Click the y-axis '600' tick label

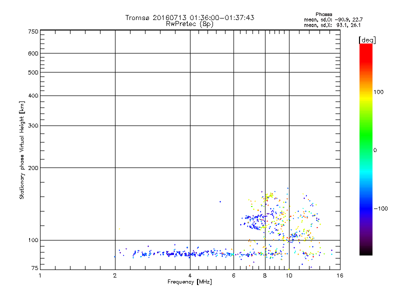tap(33, 53)
